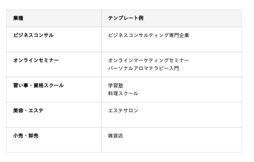The width and height of the screenshot is (254, 162).
Task: Select the オンラインセミナー industry label
Action: pos(36,60)
